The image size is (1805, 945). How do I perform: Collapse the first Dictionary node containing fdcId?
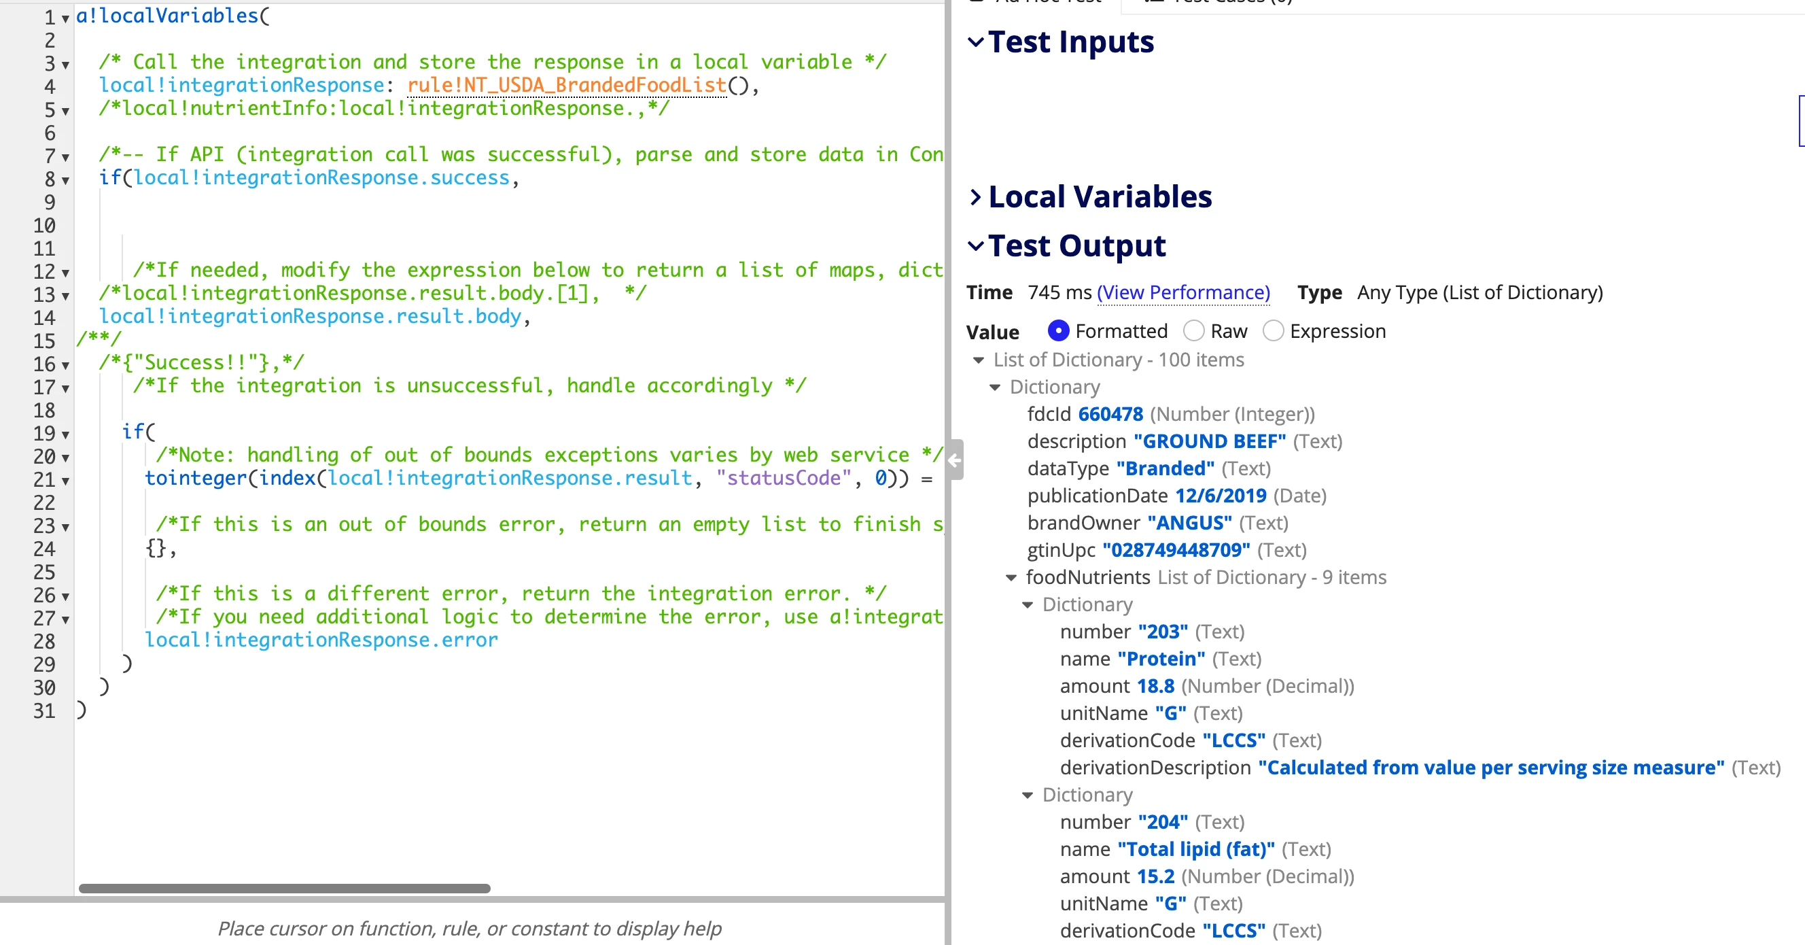995,388
